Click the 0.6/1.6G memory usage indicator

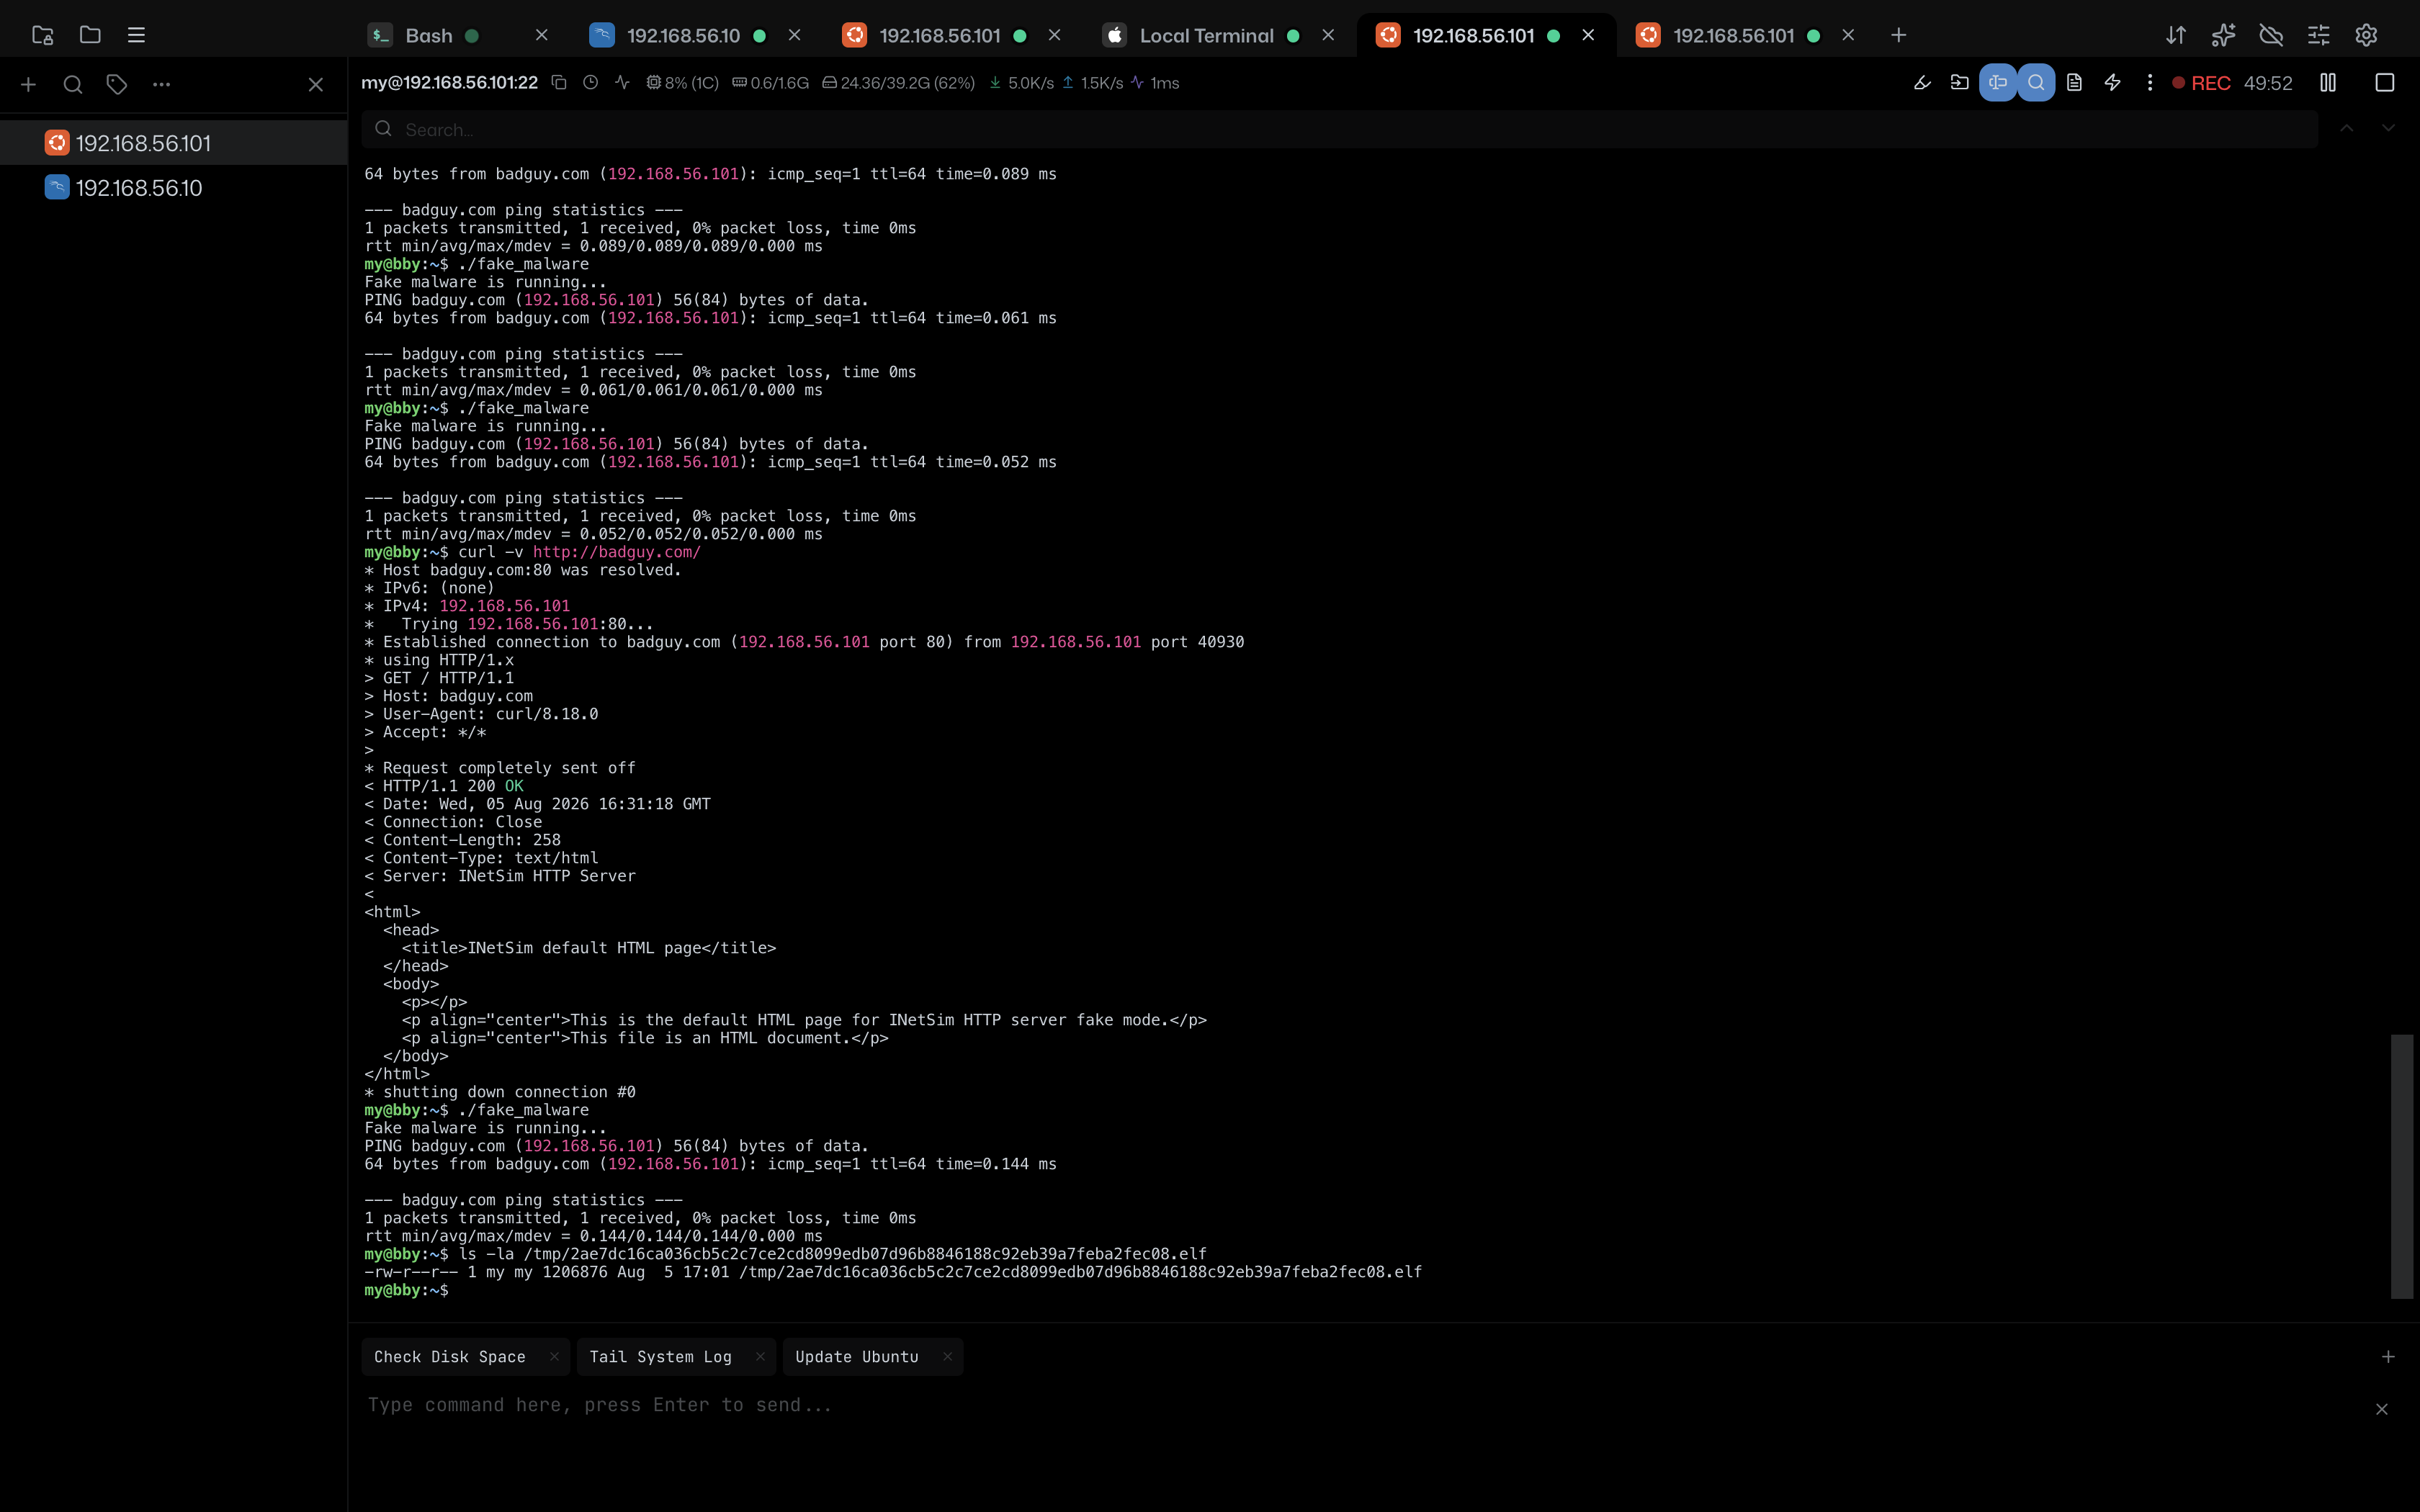point(770,83)
